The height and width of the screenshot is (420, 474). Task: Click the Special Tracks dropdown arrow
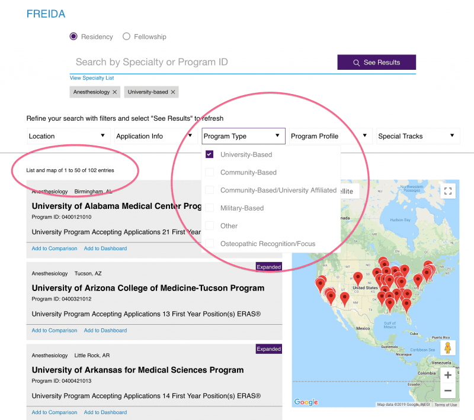[x=452, y=135]
